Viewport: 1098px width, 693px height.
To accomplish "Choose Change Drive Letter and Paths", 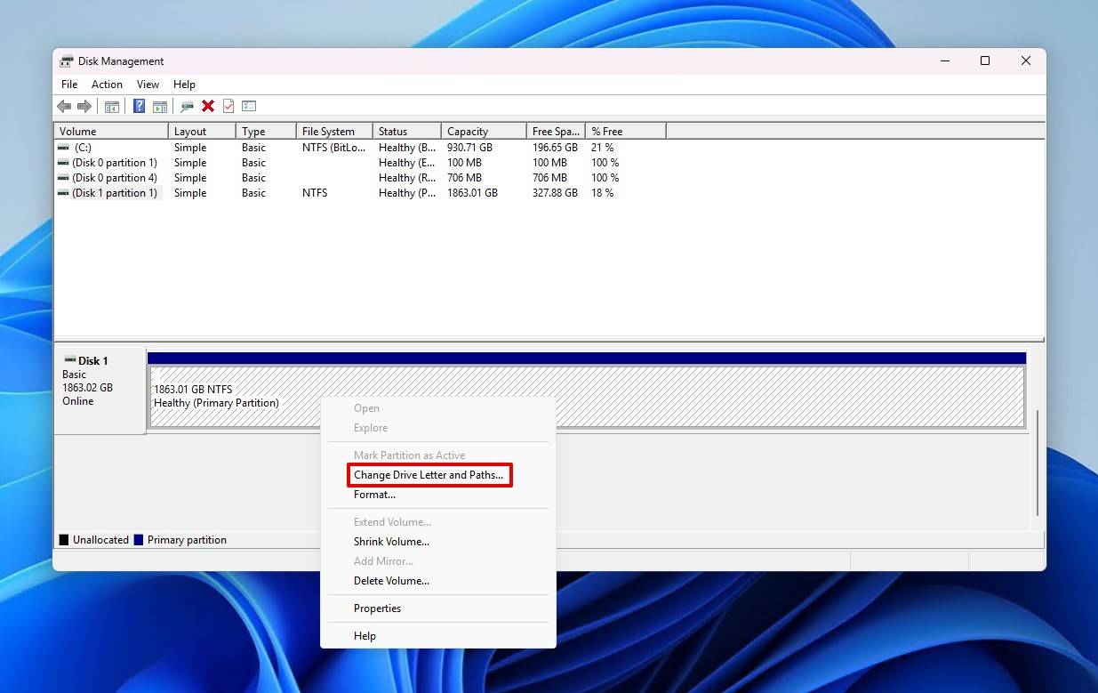I will (x=429, y=475).
